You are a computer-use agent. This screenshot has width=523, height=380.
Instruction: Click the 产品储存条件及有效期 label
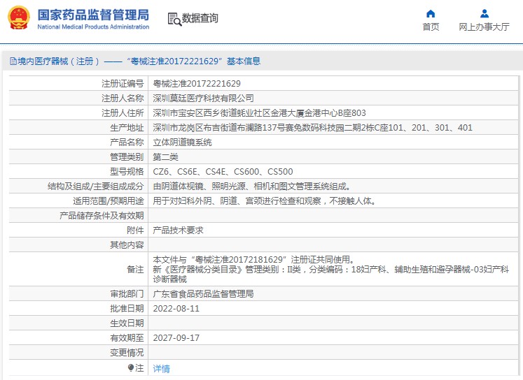coord(102,215)
